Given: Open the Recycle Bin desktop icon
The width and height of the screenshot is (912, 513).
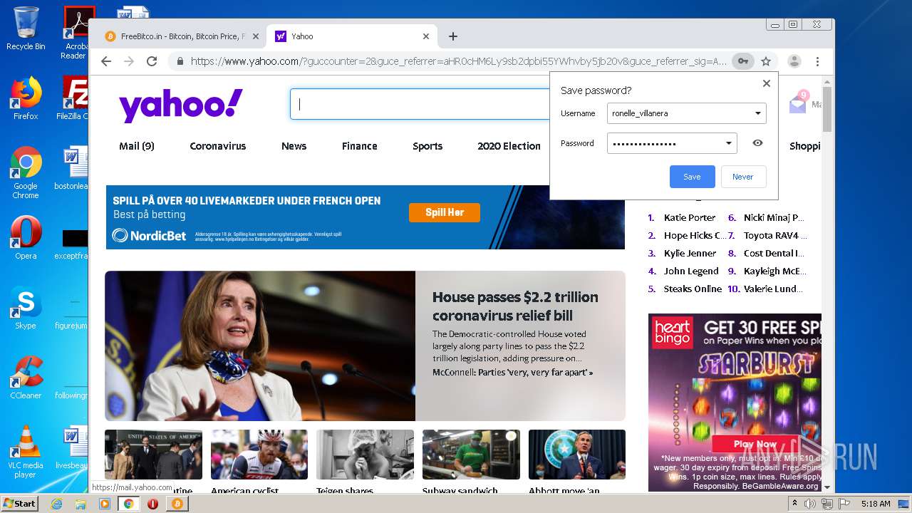Looking at the screenshot, I should [x=26, y=28].
